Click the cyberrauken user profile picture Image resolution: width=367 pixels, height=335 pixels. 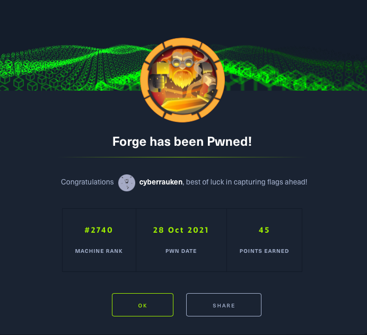[127, 183]
